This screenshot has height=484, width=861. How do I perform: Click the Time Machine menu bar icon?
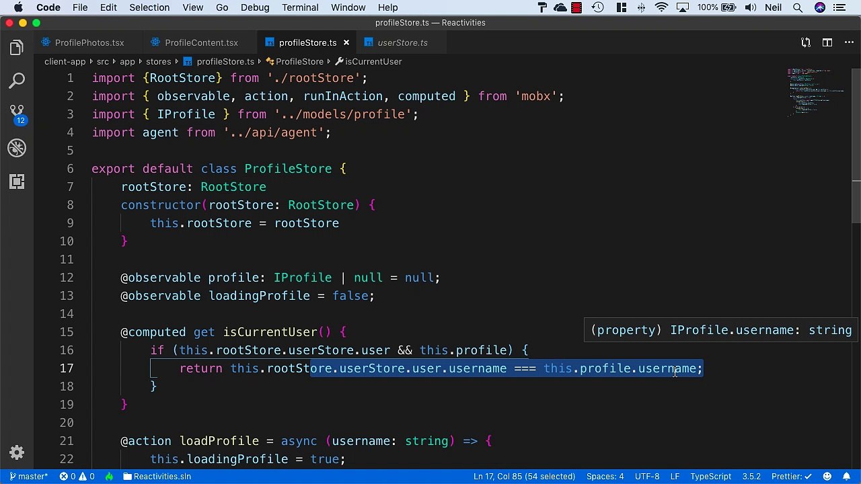coord(597,7)
